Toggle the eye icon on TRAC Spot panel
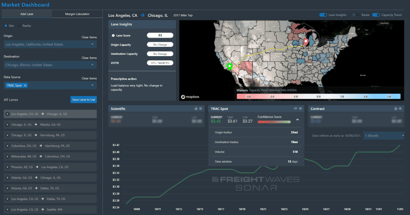 (295, 109)
